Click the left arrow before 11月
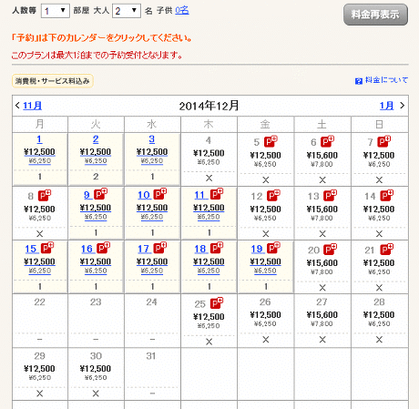This screenshot has height=409, width=419. (17, 106)
